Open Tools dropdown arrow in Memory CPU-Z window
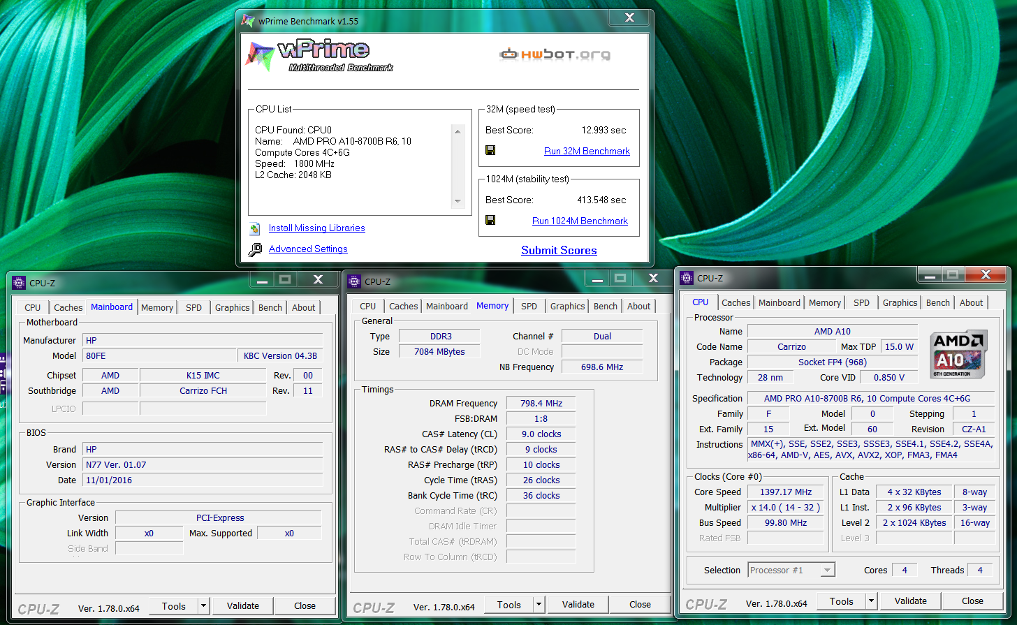Image resolution: width=1017 pixels, height=625 pixels. (x=539, y=605)
